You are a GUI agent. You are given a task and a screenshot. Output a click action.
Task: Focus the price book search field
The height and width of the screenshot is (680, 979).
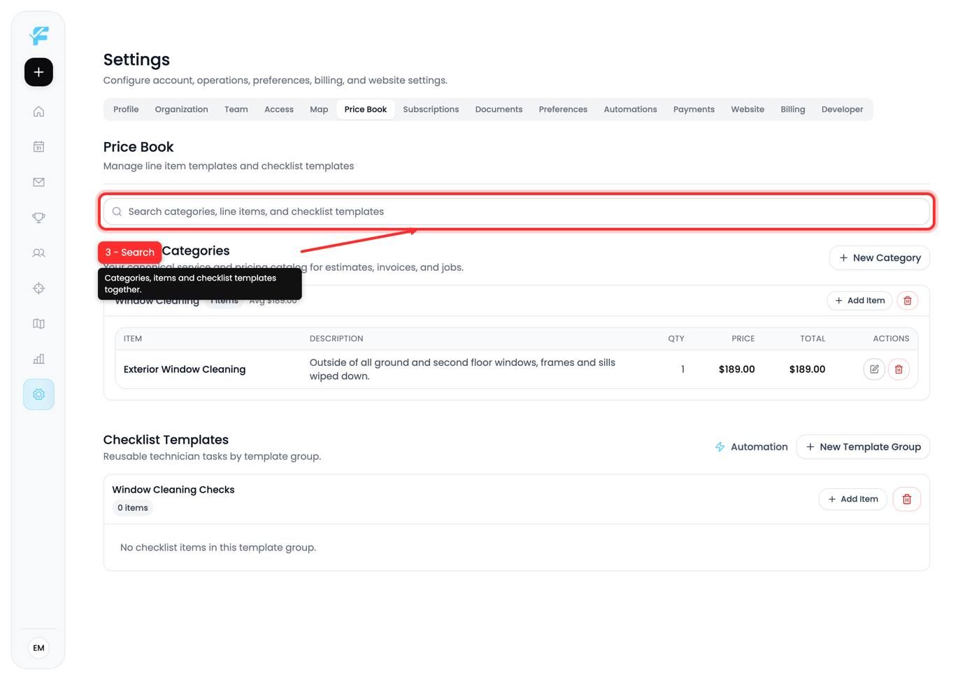click(x=516, y=211)
